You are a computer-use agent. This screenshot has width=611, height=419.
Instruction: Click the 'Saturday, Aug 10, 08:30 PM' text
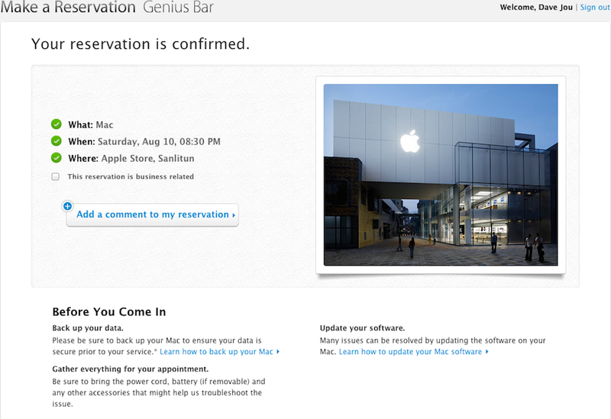point(159,141)
